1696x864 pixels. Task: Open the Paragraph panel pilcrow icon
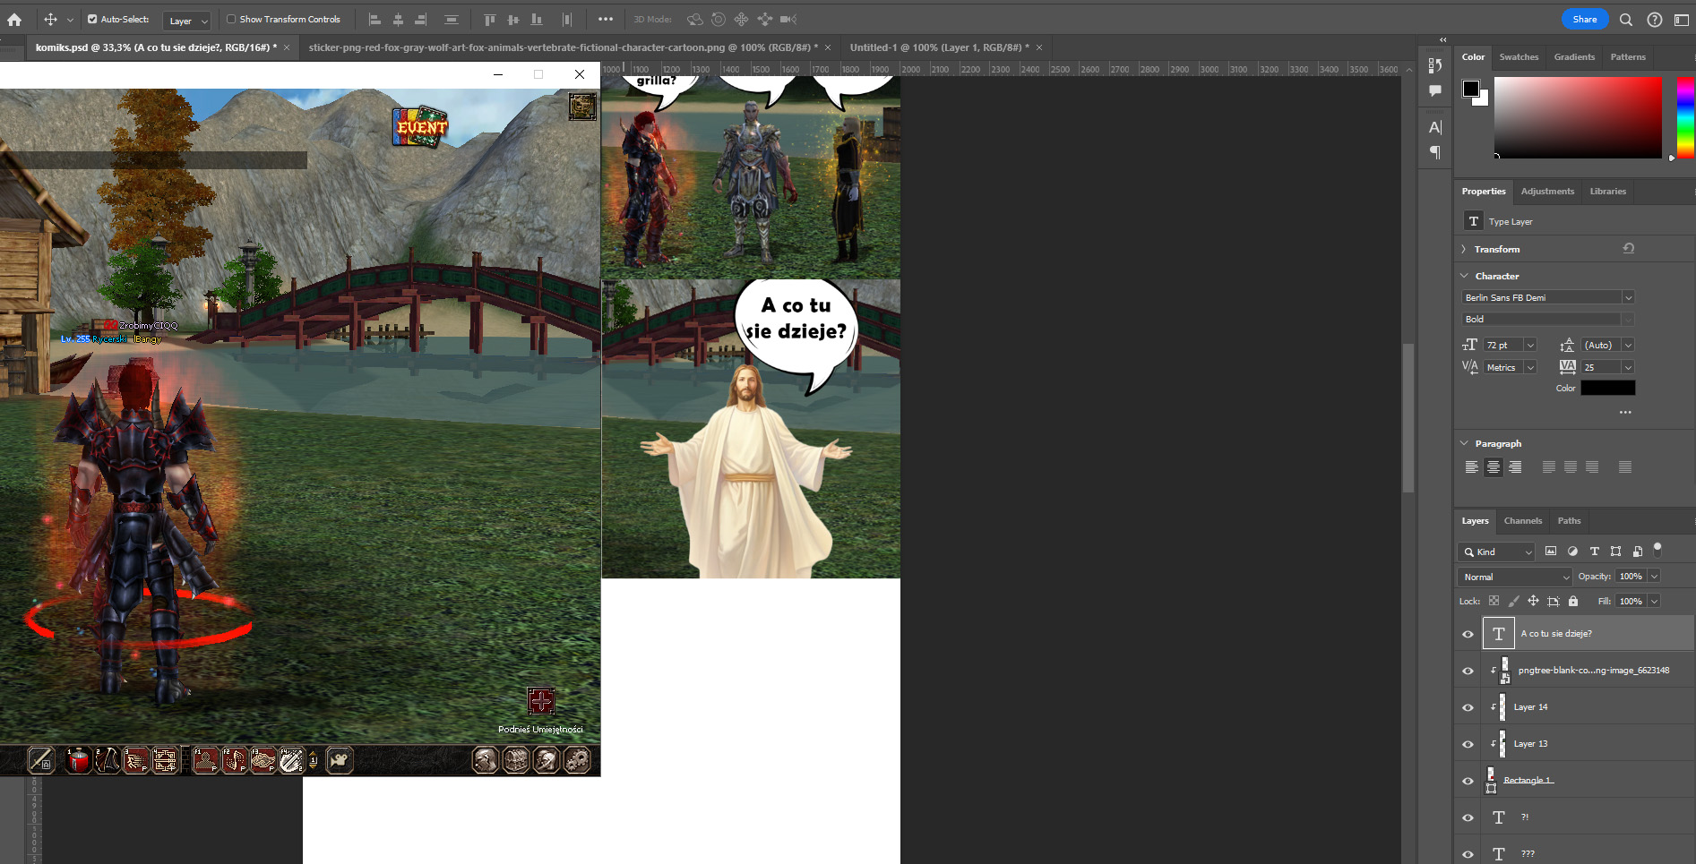[x=1435, y=152]
